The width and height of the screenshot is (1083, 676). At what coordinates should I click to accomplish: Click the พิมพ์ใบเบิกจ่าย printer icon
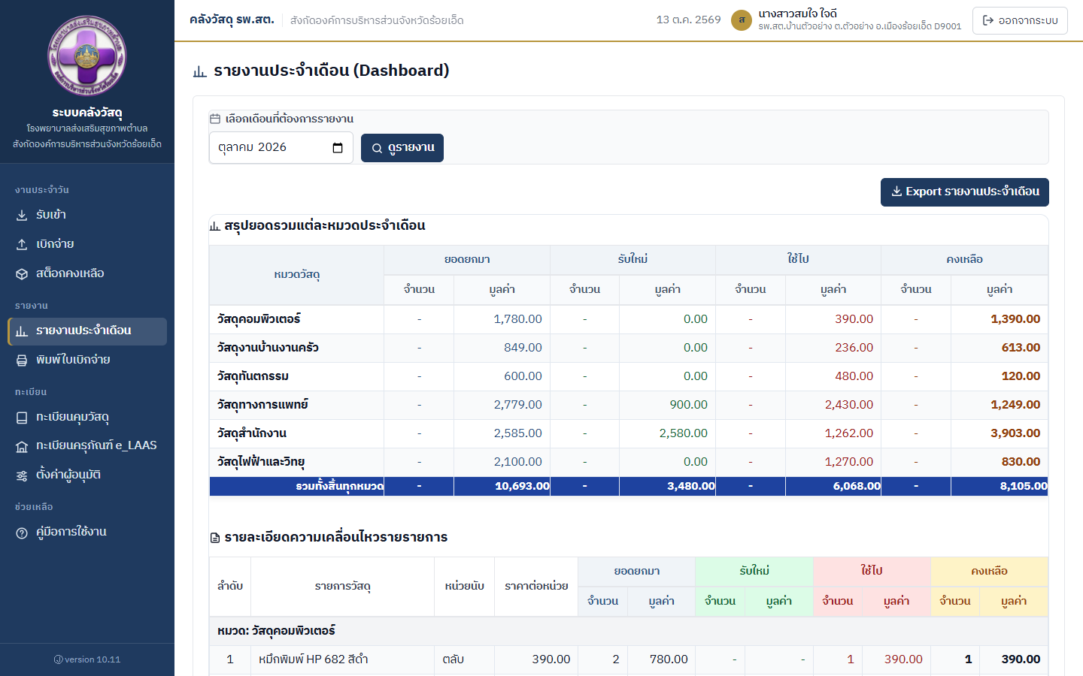click(x=22, y=361)
